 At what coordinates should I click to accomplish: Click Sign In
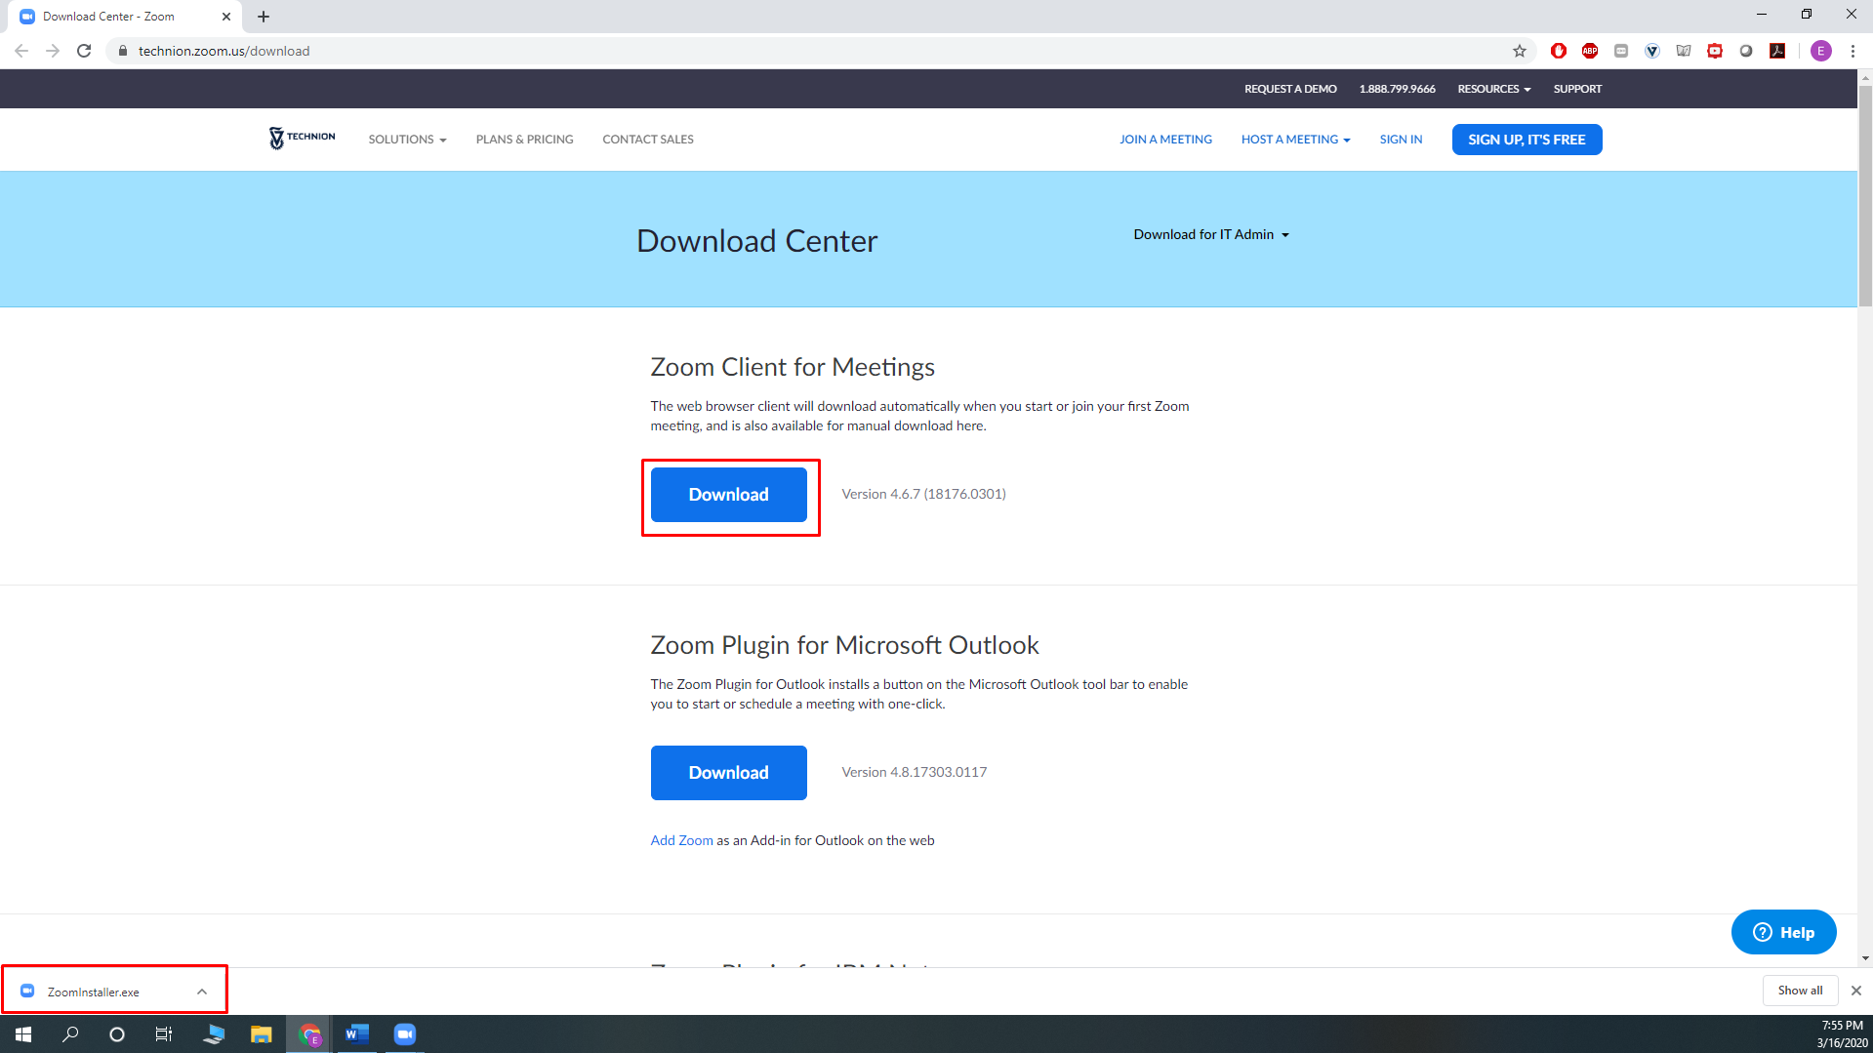1401,140
